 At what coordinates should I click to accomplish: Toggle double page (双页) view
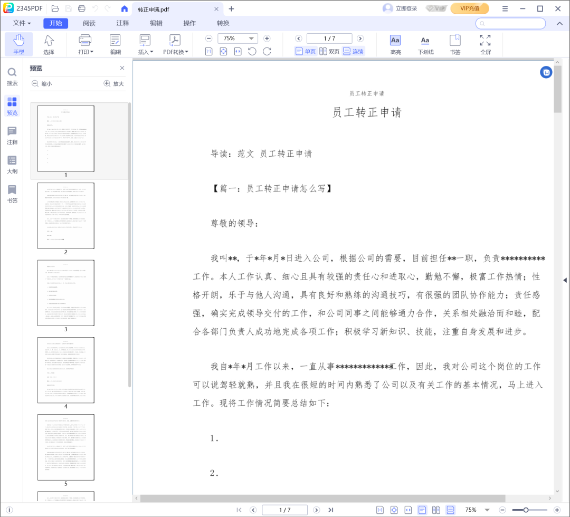click(x=329, y=51)
